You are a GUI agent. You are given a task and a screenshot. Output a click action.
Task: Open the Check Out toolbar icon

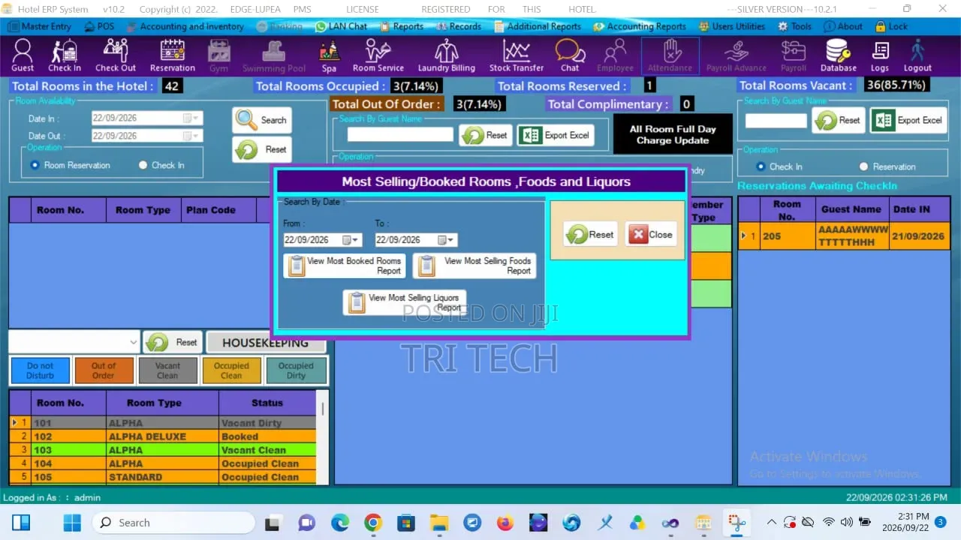point(116,55)
